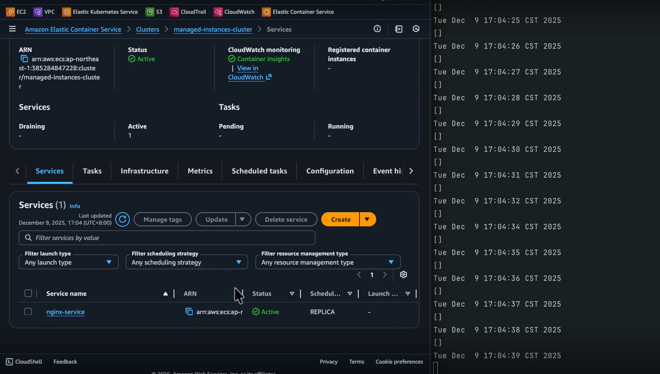Expand the Create button dropdown arrow
The width and height of the screenshot is (660, 374).
367,219
